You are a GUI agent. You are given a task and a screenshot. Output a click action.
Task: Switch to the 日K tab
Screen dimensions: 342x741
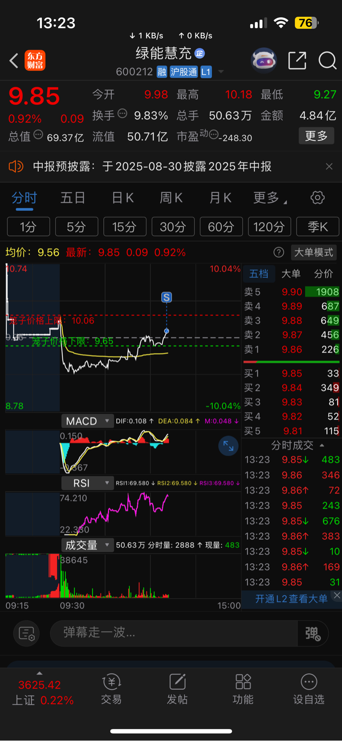click(x=123, y=198)
